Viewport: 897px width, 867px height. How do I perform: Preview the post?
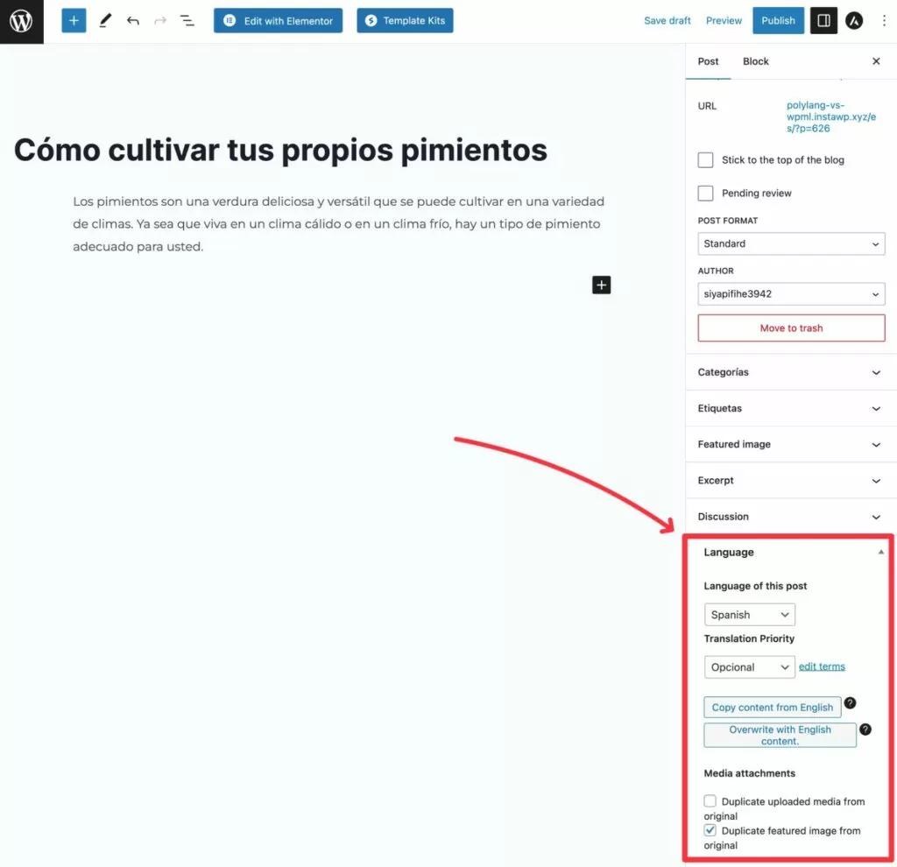tap(724, 21)
